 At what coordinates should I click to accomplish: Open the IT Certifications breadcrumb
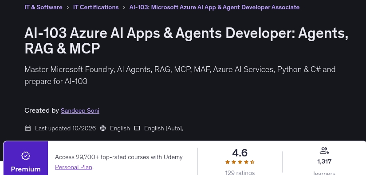[x=96, y=7]
